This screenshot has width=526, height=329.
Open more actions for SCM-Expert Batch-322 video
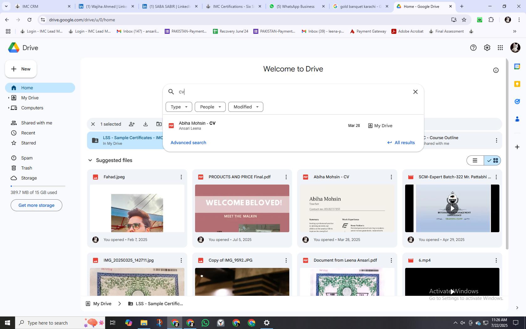tap(496, 177)
